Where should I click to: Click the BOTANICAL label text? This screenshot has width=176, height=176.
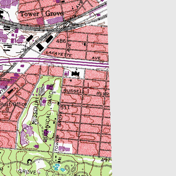click(47, 127)
